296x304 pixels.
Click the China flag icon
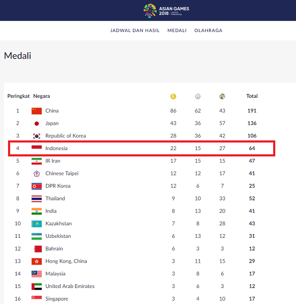click(x=36, y=111)
